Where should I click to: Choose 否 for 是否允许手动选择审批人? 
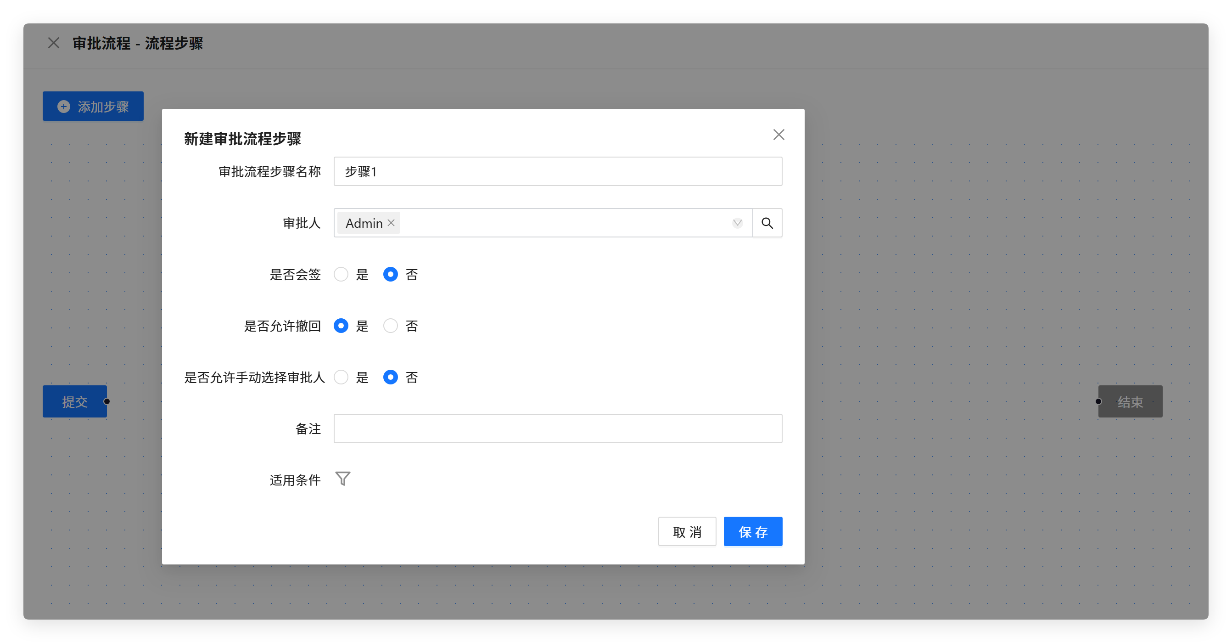tap(390, 378)
